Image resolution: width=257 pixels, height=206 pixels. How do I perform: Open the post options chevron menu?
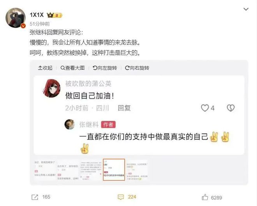click(x=246, y=9)
